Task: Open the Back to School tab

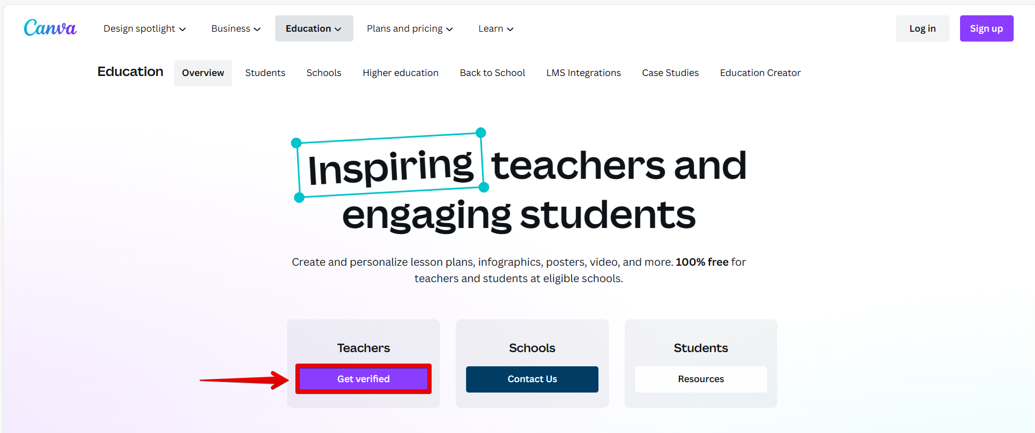Action: tap(492, 73)
